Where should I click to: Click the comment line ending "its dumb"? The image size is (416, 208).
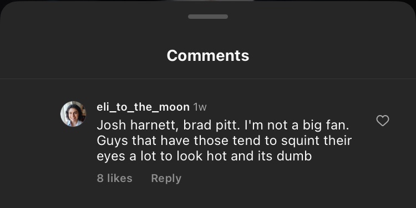[x=204, y=156]
